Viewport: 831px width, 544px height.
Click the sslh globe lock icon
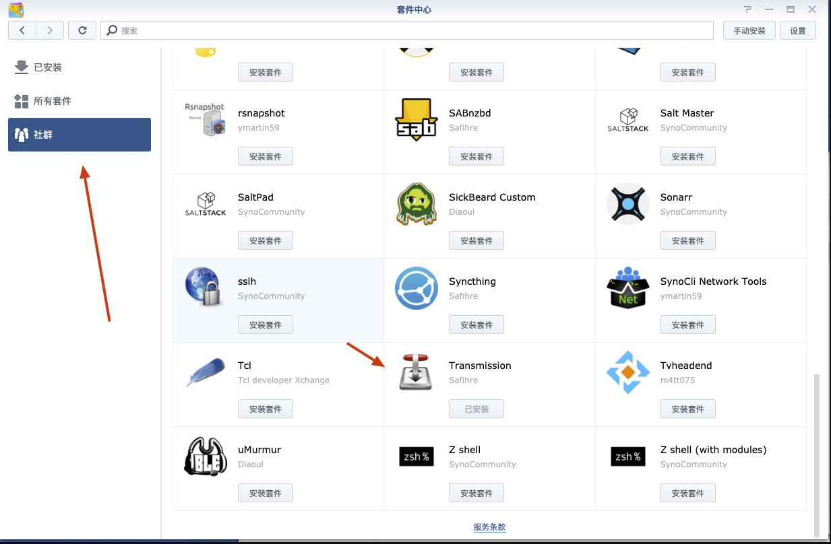pyautogui.click(x=206, y=288)
